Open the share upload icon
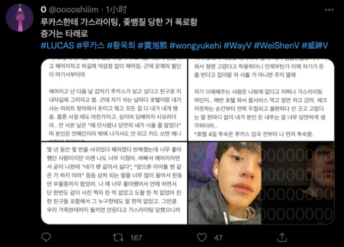The image size is (344, 247). (282, 238)
